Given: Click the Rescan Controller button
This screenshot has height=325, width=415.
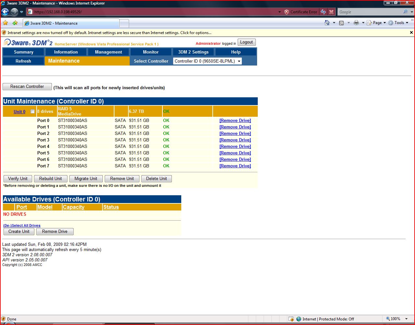Looking at the screenshot, I should [x=27, y=87].
